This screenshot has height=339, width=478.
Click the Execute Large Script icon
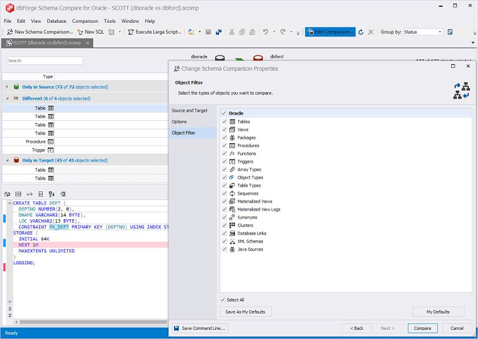click(131, 32)
